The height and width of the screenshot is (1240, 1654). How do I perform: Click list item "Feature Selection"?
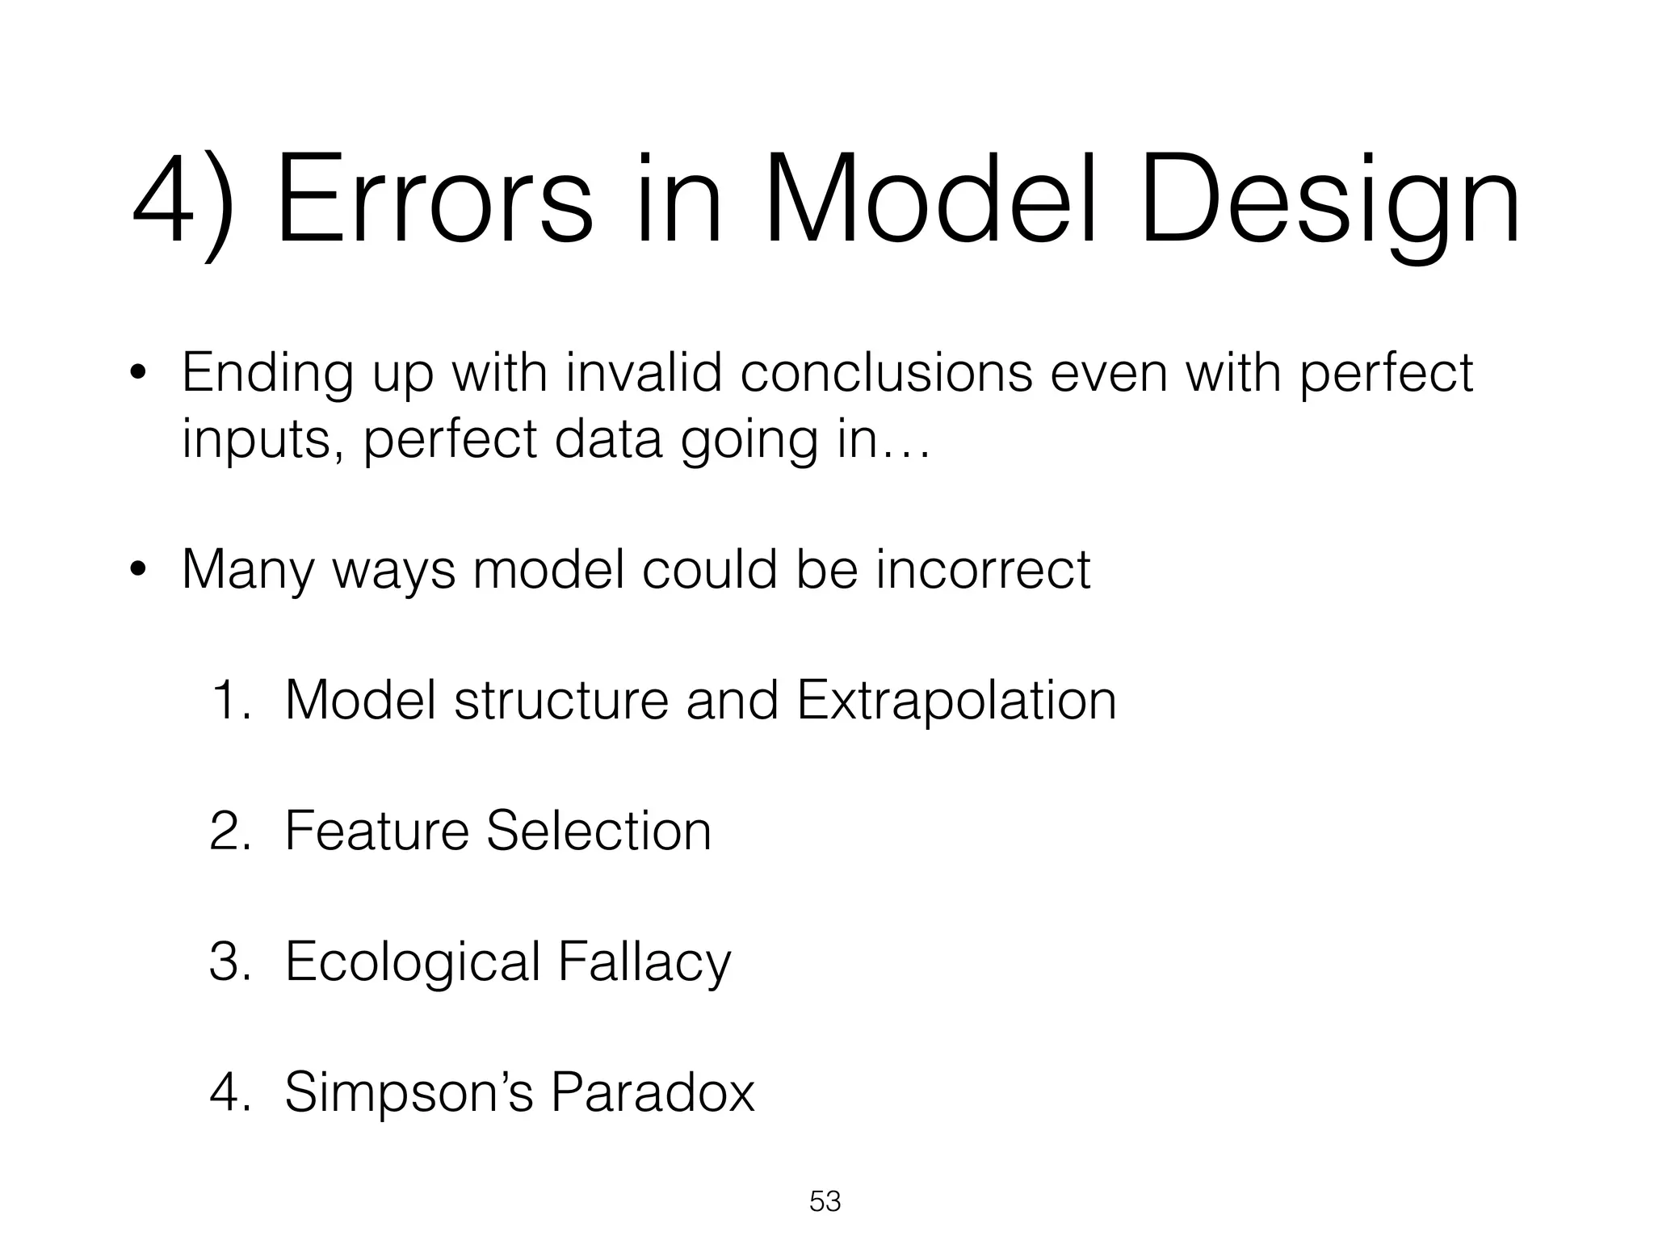497,831
